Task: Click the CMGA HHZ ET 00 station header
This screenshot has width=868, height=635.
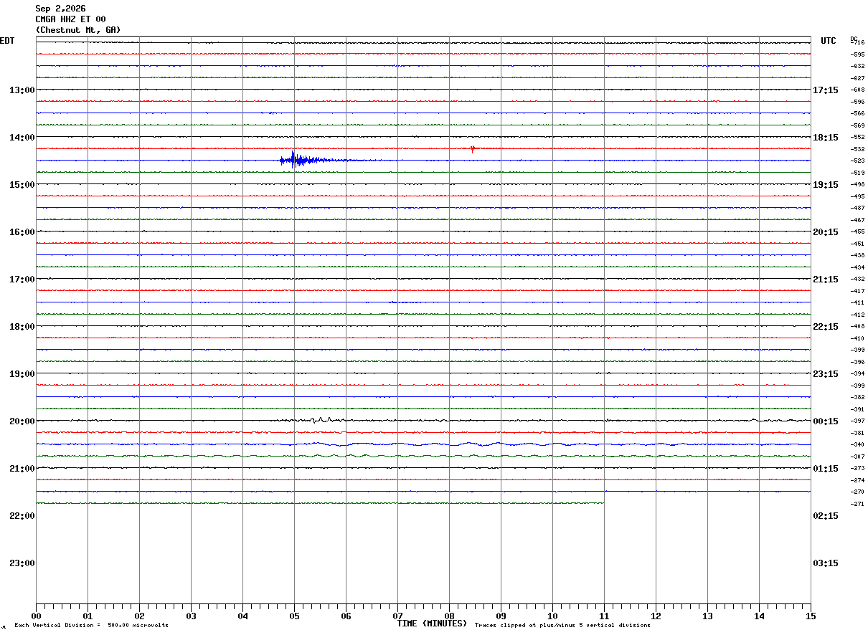Action: click(x=70, y=19)
